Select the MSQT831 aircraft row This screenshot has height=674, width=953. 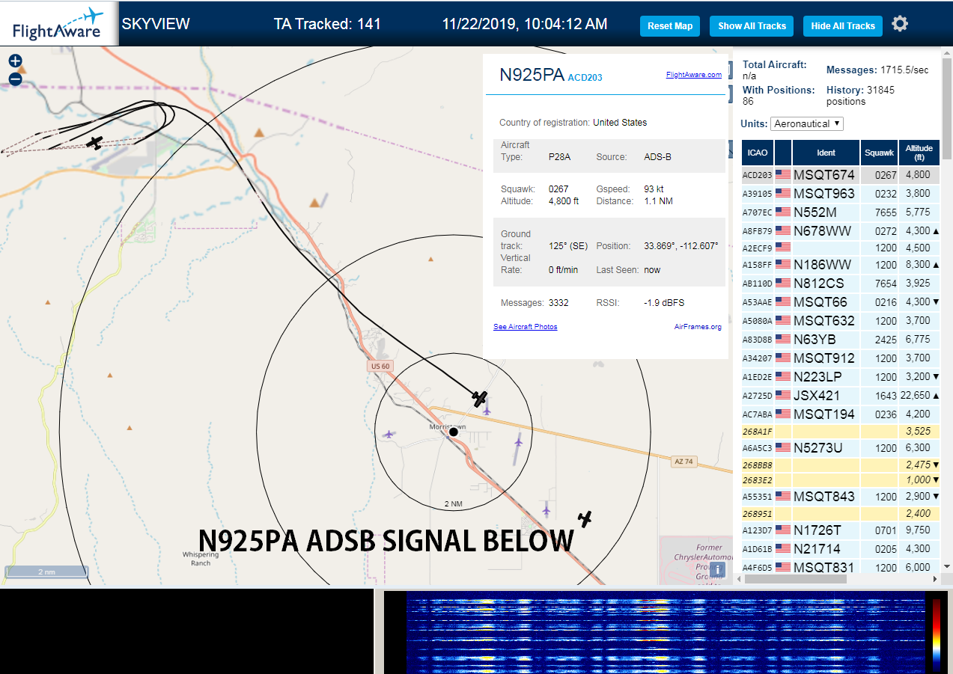pyautogui.click(x=841, y=567)
